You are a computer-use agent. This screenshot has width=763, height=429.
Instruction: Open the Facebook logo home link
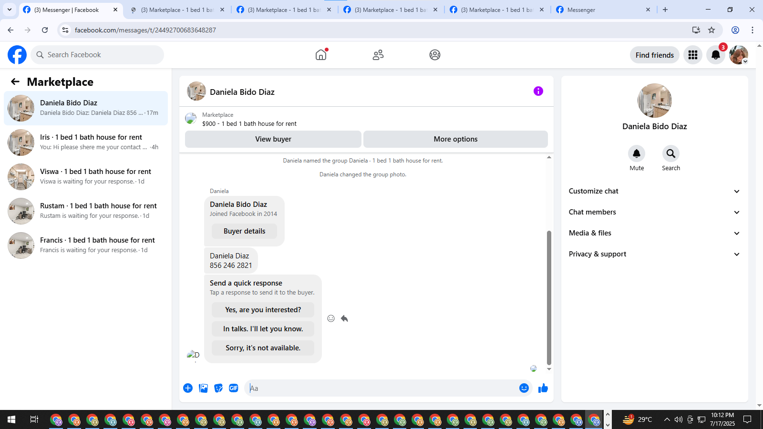(17, 55)
